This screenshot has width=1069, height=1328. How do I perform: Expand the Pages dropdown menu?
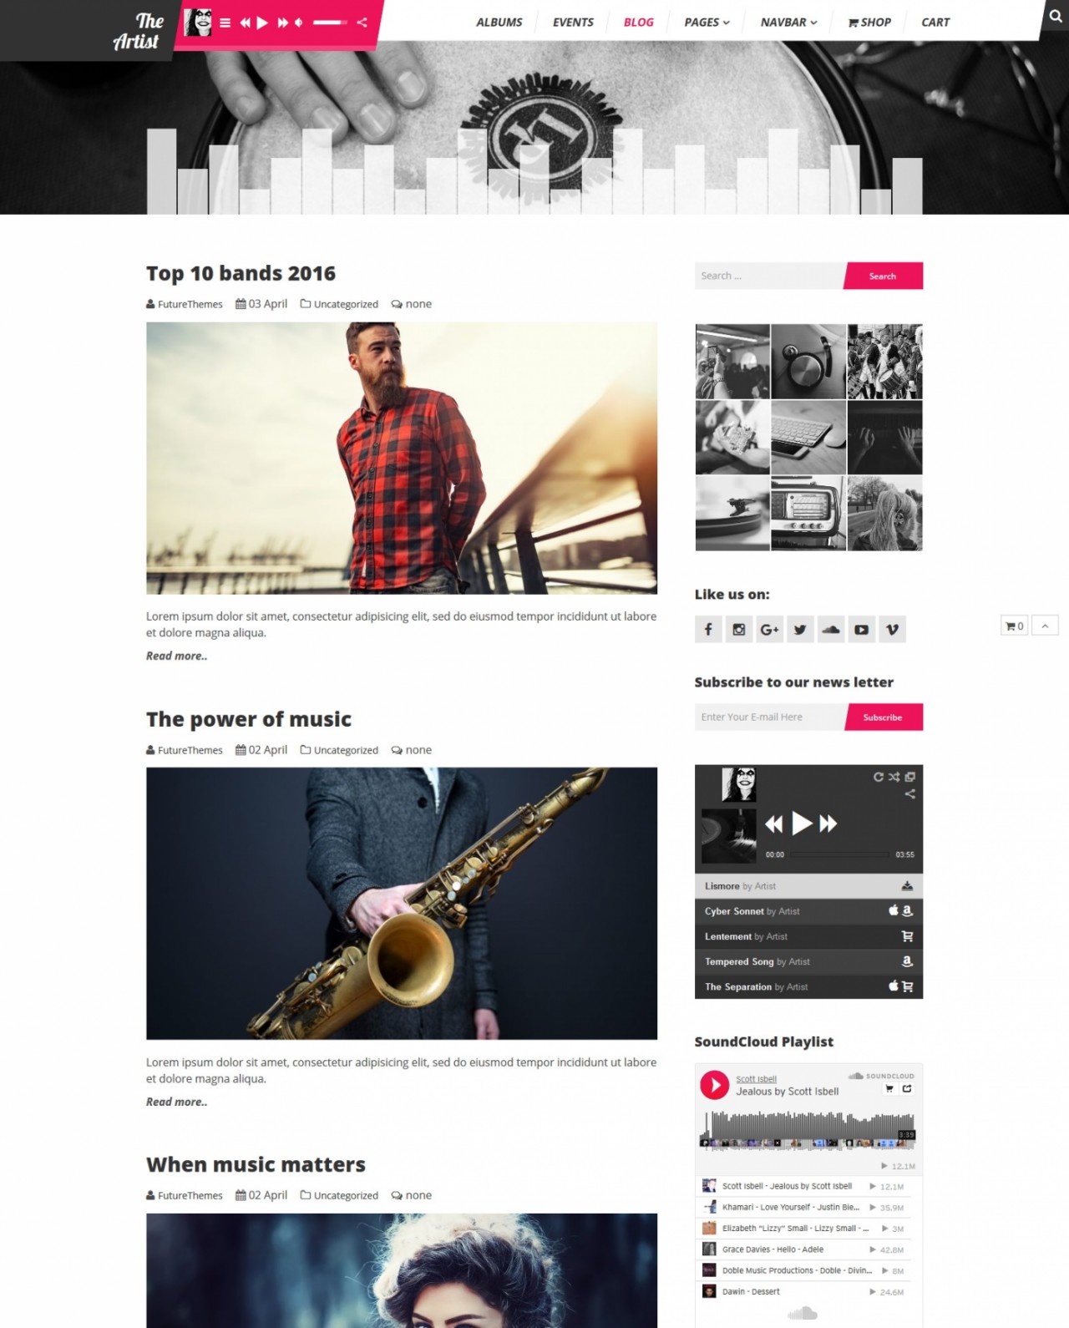tap(707, 23)
